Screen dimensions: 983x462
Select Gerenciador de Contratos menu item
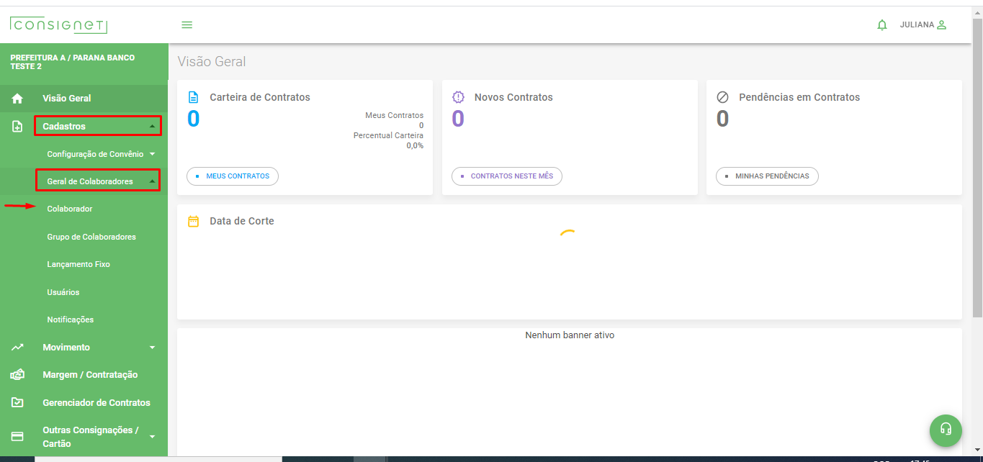coord(96,403)
